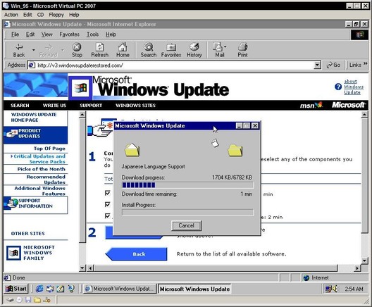Click WRITE US in the black nav bar
372x307 pixels.
click(x=54, y=105)
